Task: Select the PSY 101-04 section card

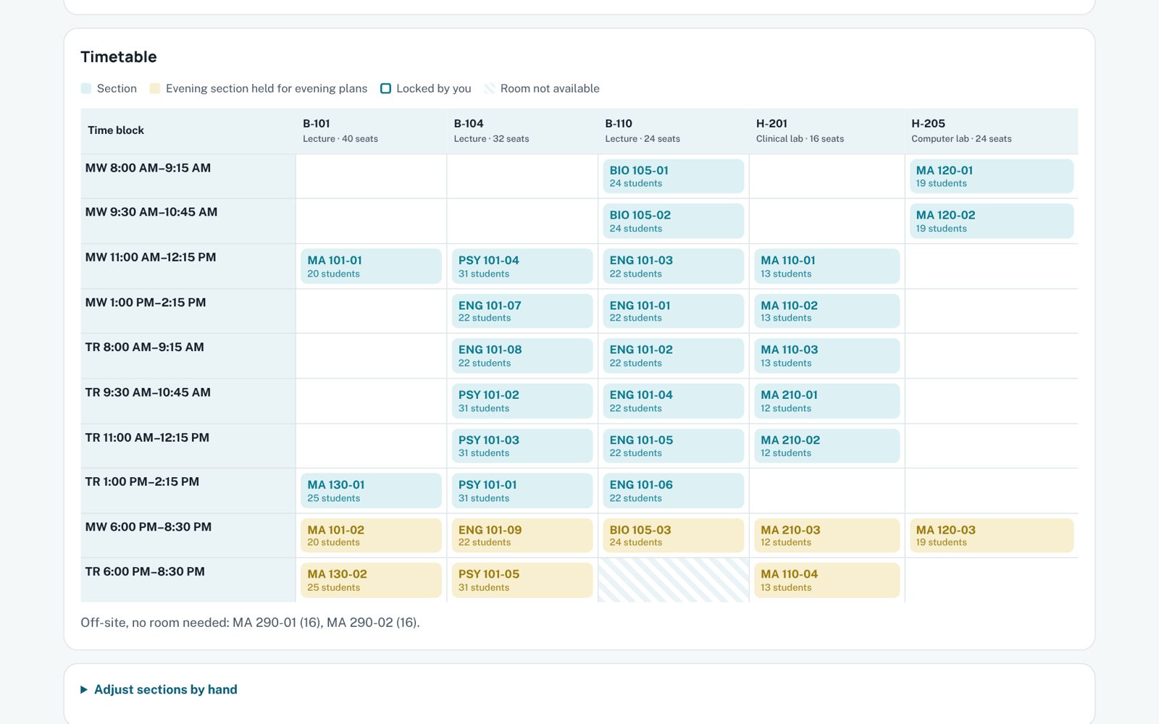Action: click(522, 266)
